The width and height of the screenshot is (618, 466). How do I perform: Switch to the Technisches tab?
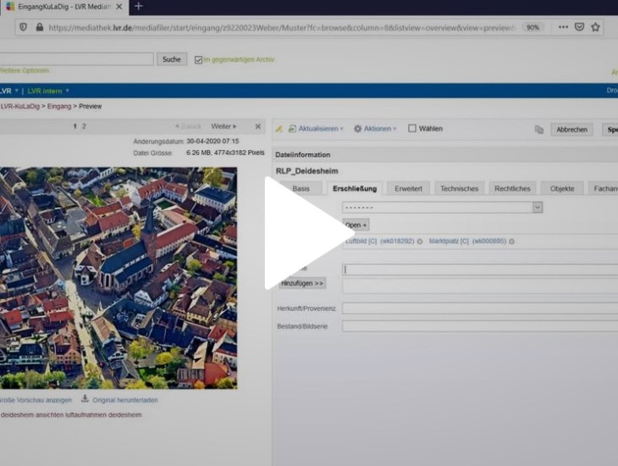point(459,188)
